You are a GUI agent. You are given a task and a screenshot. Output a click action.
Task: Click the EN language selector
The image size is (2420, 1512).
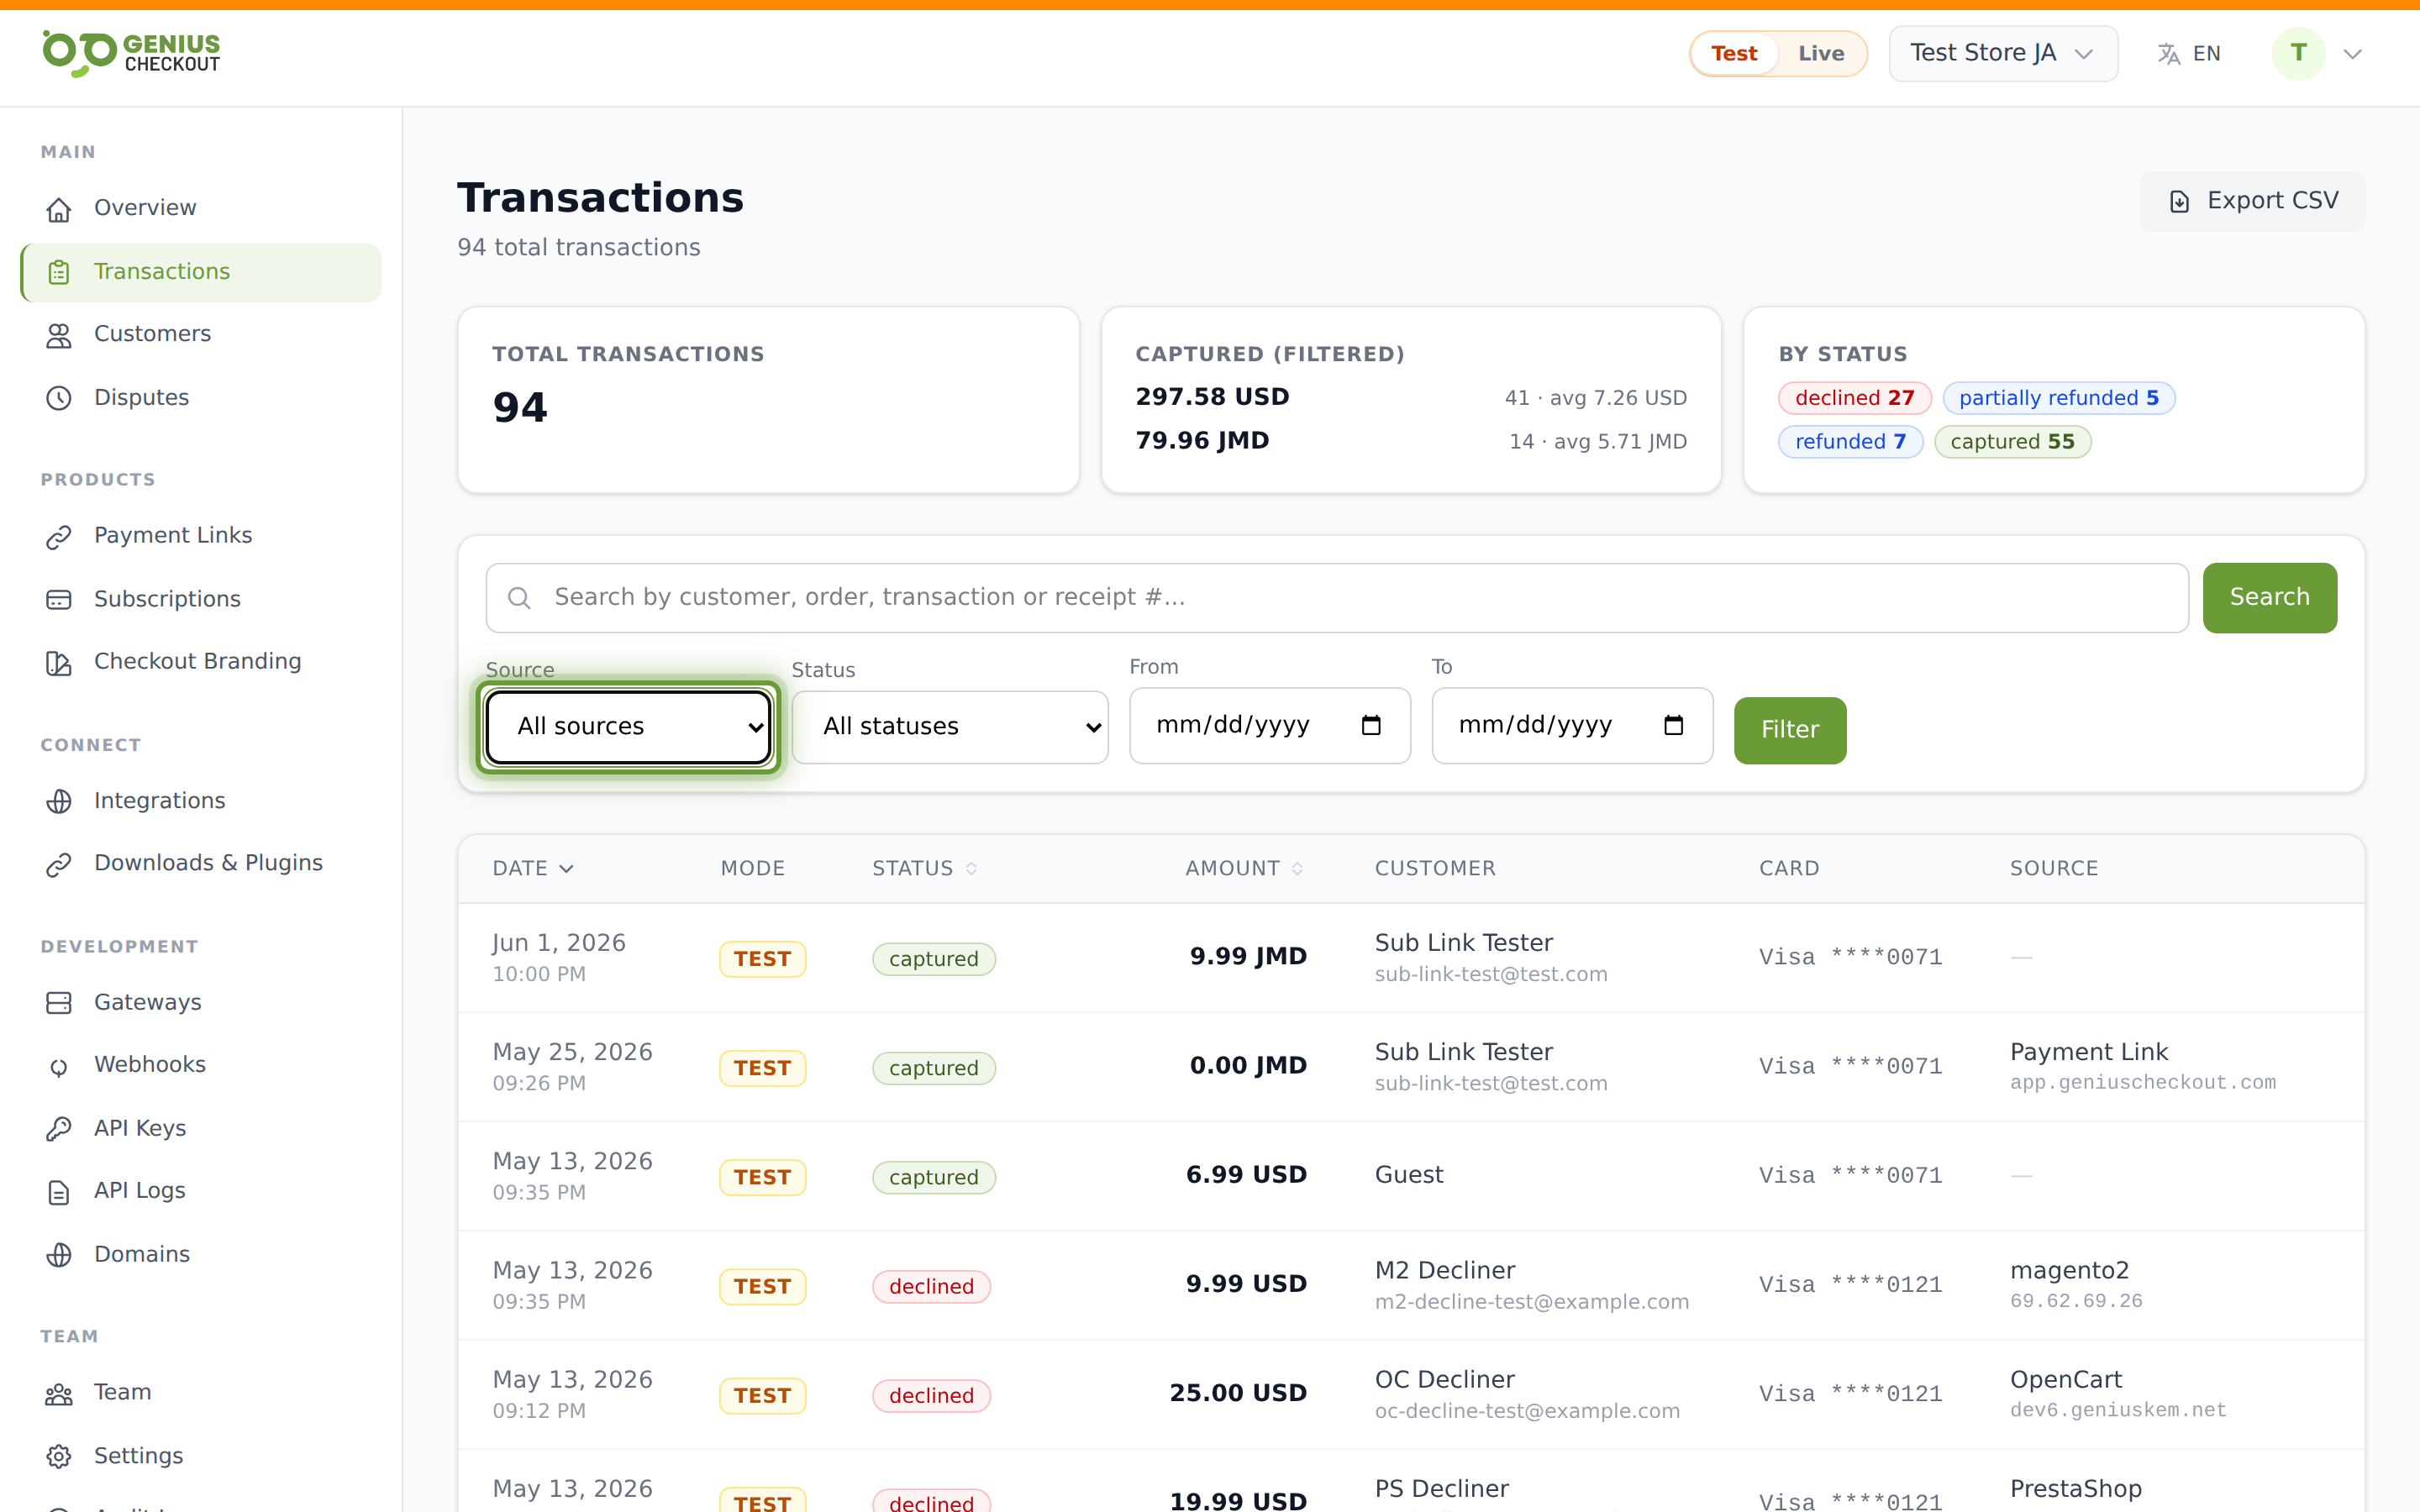[x=2189, y=54]
